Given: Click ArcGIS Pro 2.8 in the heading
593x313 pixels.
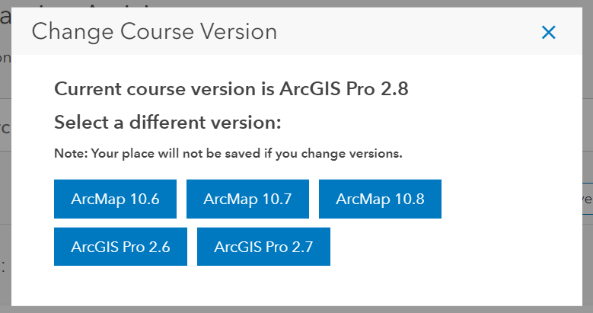Looking at the screenshot, I should tap(345, 89).
